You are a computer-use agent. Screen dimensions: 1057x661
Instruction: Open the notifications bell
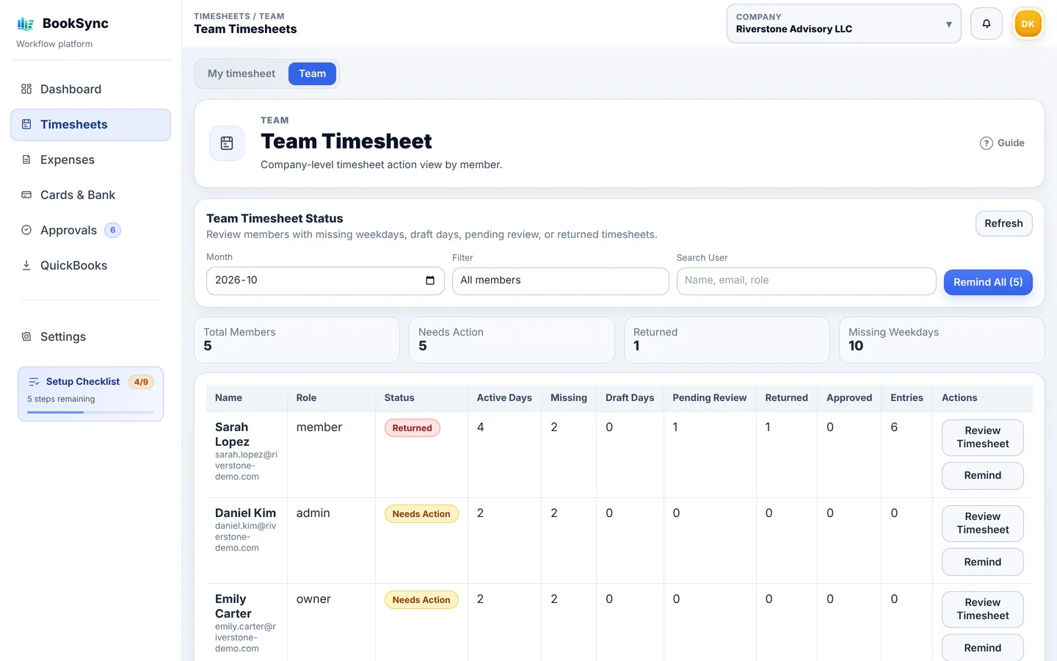coord(987,24)
